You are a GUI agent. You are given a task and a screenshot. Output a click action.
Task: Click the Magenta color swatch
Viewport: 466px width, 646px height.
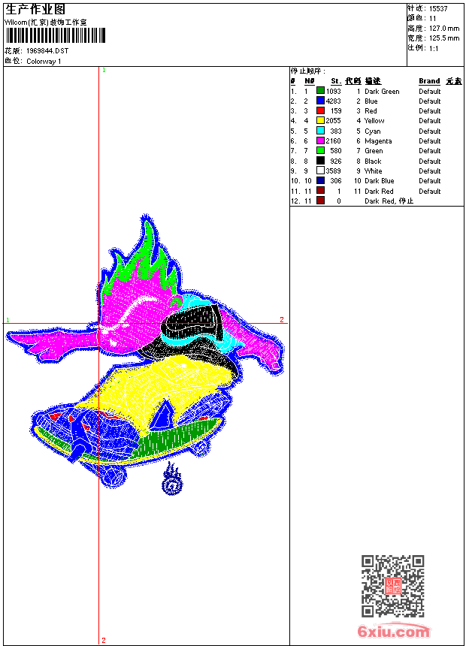pyautogui.click(x=320, y=140)
